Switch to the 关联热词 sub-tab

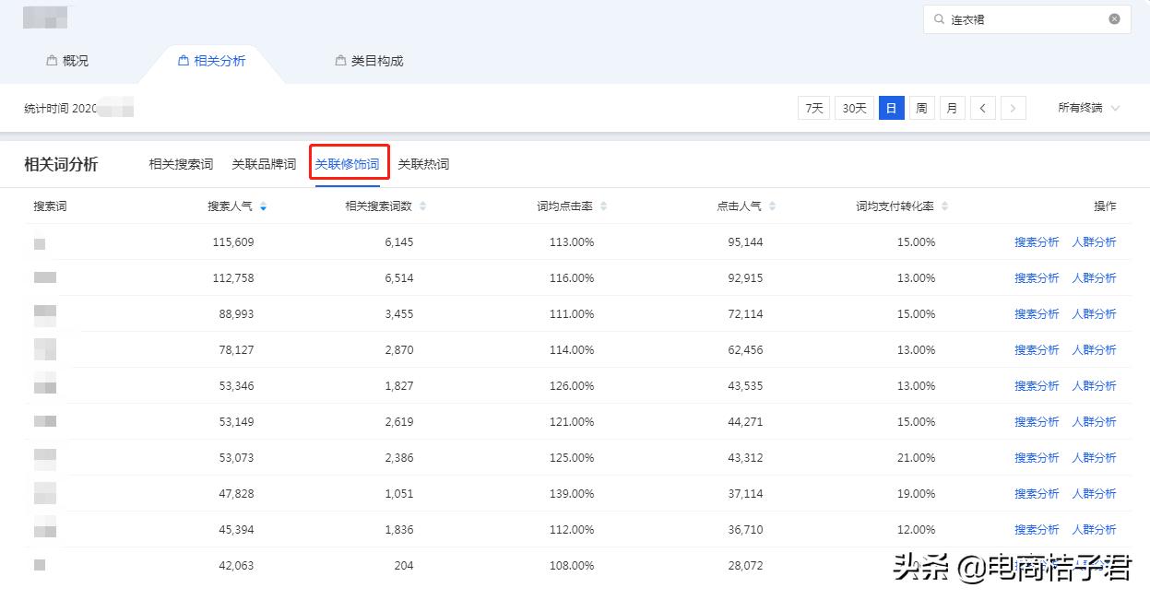(424, 164)
